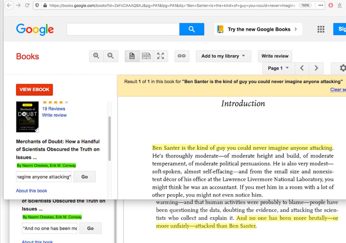Click the blue search magnifier button
Screen dimensions: 346x243
tap(192, 29)
